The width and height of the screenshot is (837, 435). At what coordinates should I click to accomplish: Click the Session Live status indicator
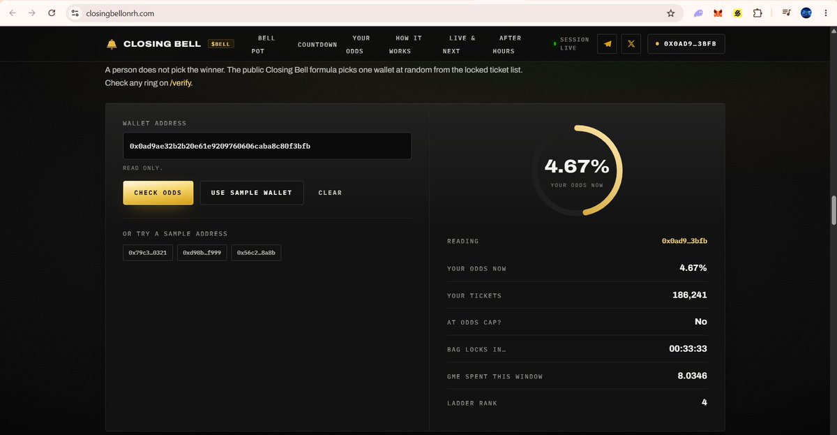click(x=572, y=44)
